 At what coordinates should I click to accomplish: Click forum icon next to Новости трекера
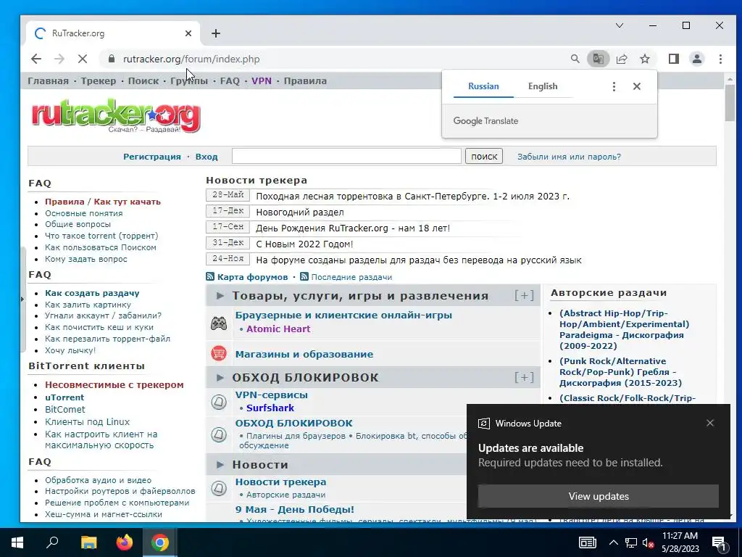(219, 488)
